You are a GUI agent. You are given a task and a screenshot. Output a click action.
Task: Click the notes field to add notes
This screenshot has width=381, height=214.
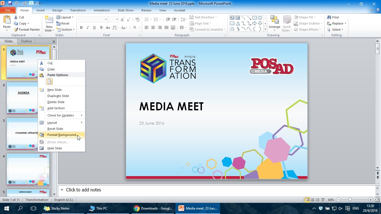pyautogui.click(x=217, y=190)
